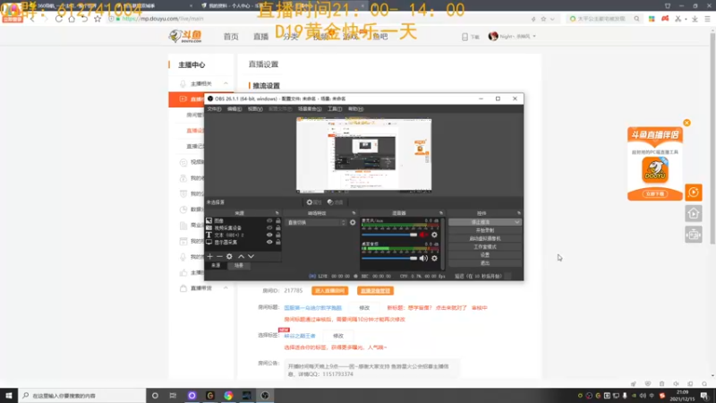
Task: Click the Douyu logo in page header
Action: [x=185, y=36]
